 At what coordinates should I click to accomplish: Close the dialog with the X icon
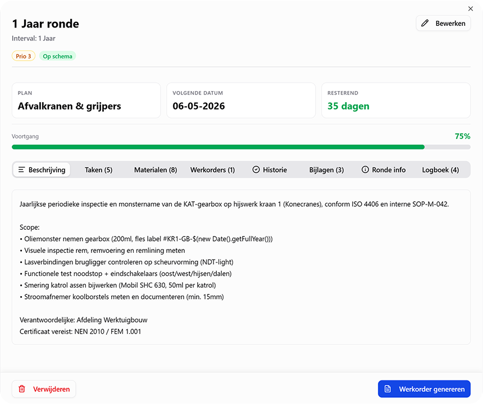(471, 8)
